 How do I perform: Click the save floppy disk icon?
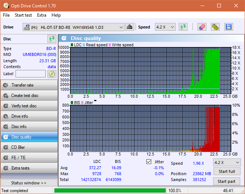(x=228, y=27)
